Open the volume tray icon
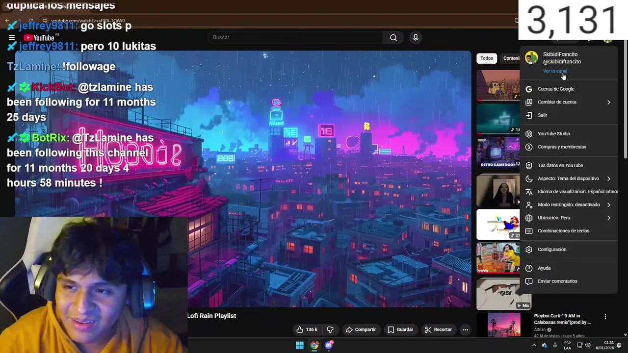The width and height of the screenshot is (628, 353). click(x=588, y=345)
